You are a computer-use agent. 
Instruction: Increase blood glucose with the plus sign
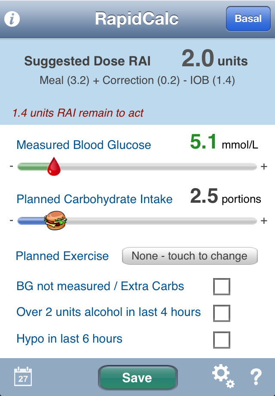click(x=264, y=167)
